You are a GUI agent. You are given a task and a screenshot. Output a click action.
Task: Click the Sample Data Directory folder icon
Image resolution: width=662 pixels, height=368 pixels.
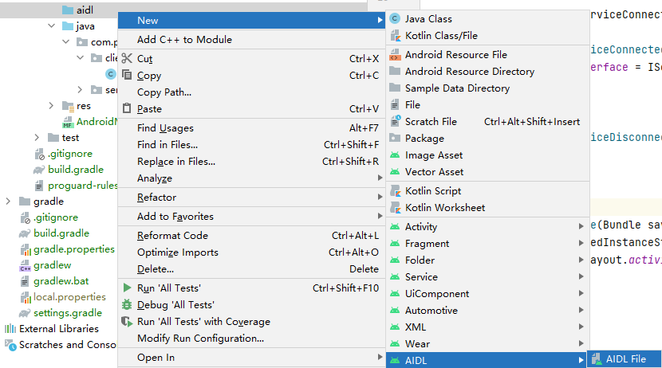pyautogui.click(x=395, y=88)
